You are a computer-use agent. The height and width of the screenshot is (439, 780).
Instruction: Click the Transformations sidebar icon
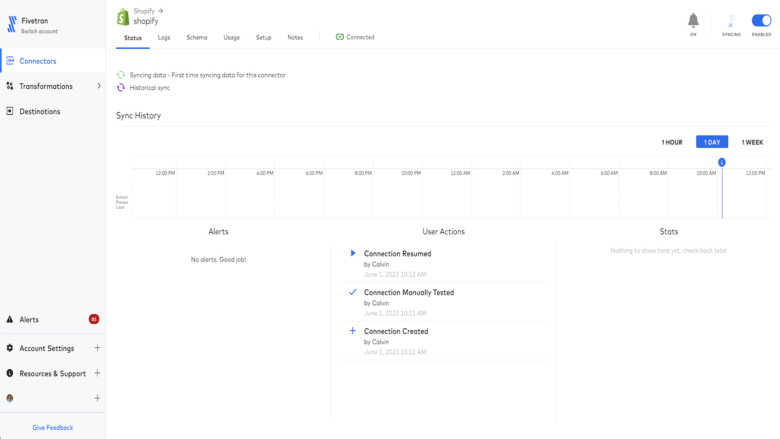point(10,86)
